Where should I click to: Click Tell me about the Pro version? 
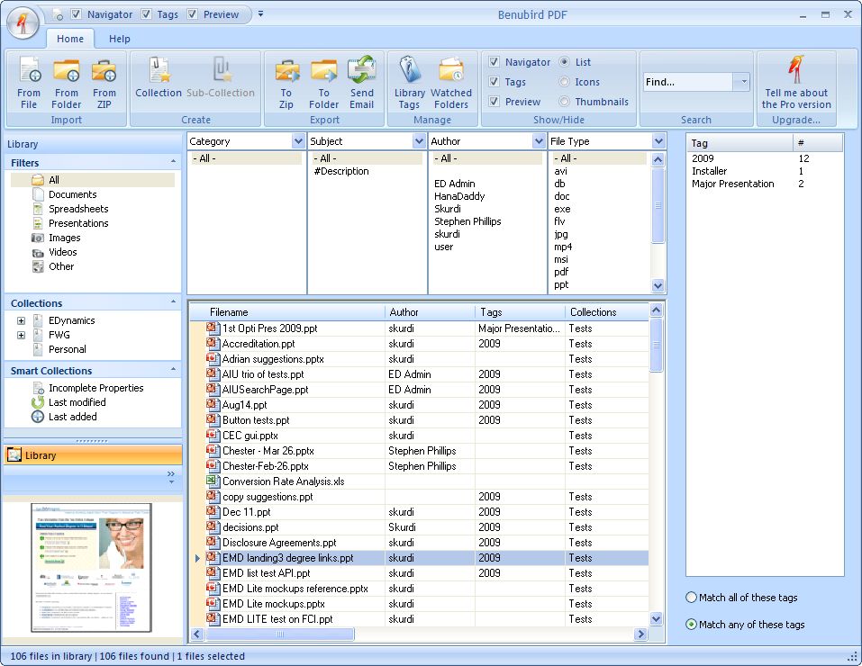(796, 83)
